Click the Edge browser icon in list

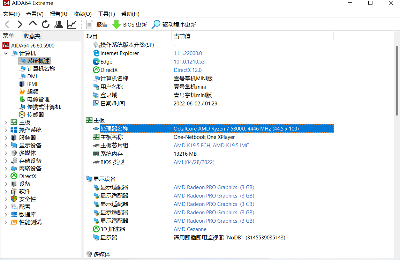(x=96, y=61)
